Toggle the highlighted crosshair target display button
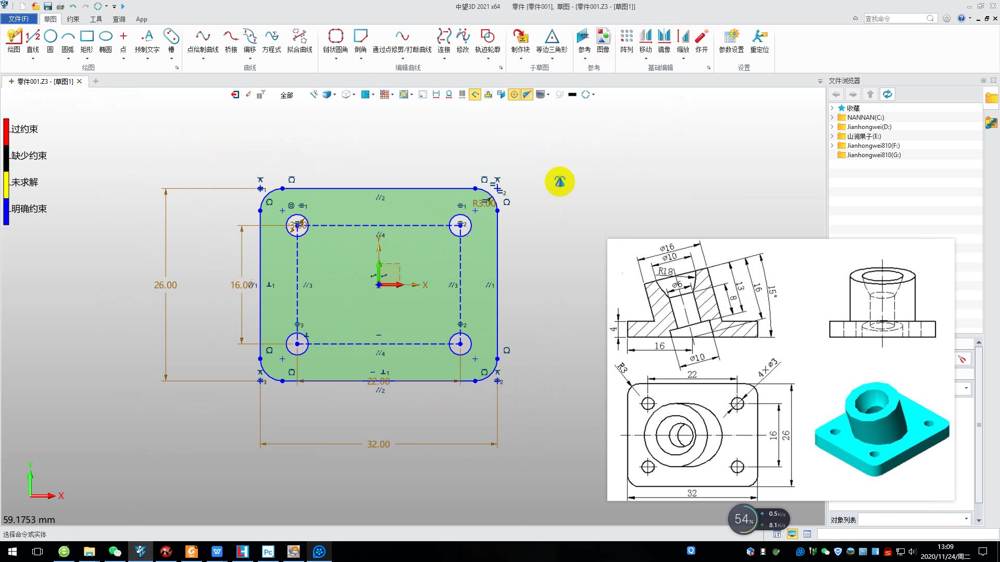The image size is (1000, 562). pos(514,95)
